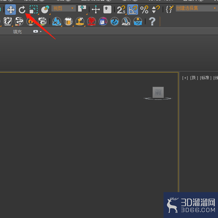
Task: Click the ViewCube compass ring
Action: 158,98
